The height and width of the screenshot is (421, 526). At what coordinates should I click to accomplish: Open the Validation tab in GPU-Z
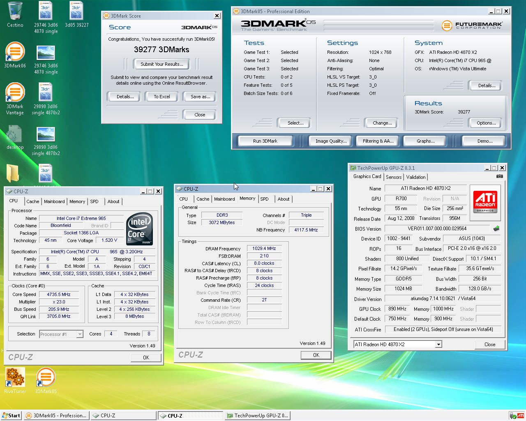tap(416, 177)
